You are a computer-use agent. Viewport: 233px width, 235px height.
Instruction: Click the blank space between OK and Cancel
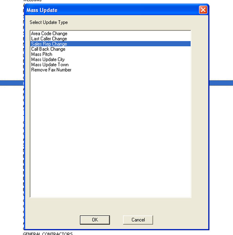116,220
